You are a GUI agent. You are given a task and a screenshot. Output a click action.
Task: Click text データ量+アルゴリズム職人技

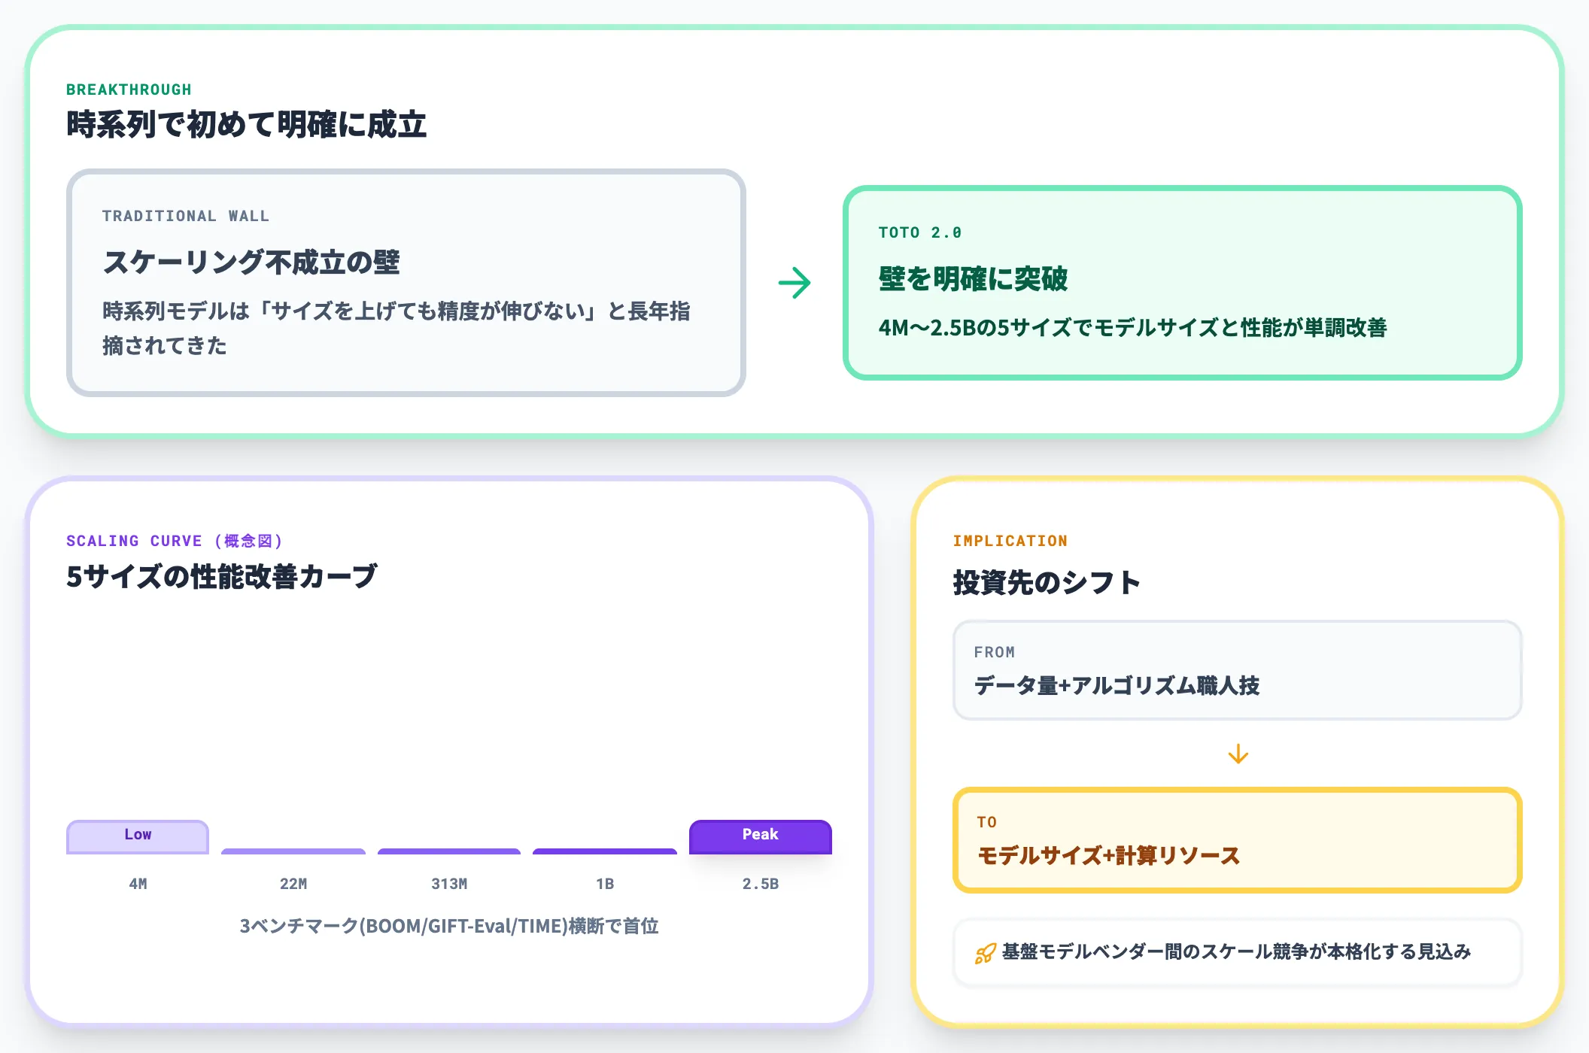(x=1117, y=685)
